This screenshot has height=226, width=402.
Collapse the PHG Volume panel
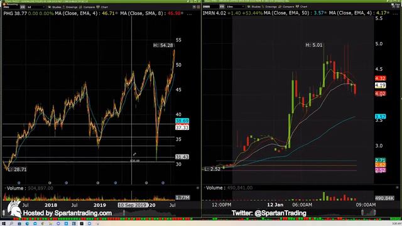(5, 188)
